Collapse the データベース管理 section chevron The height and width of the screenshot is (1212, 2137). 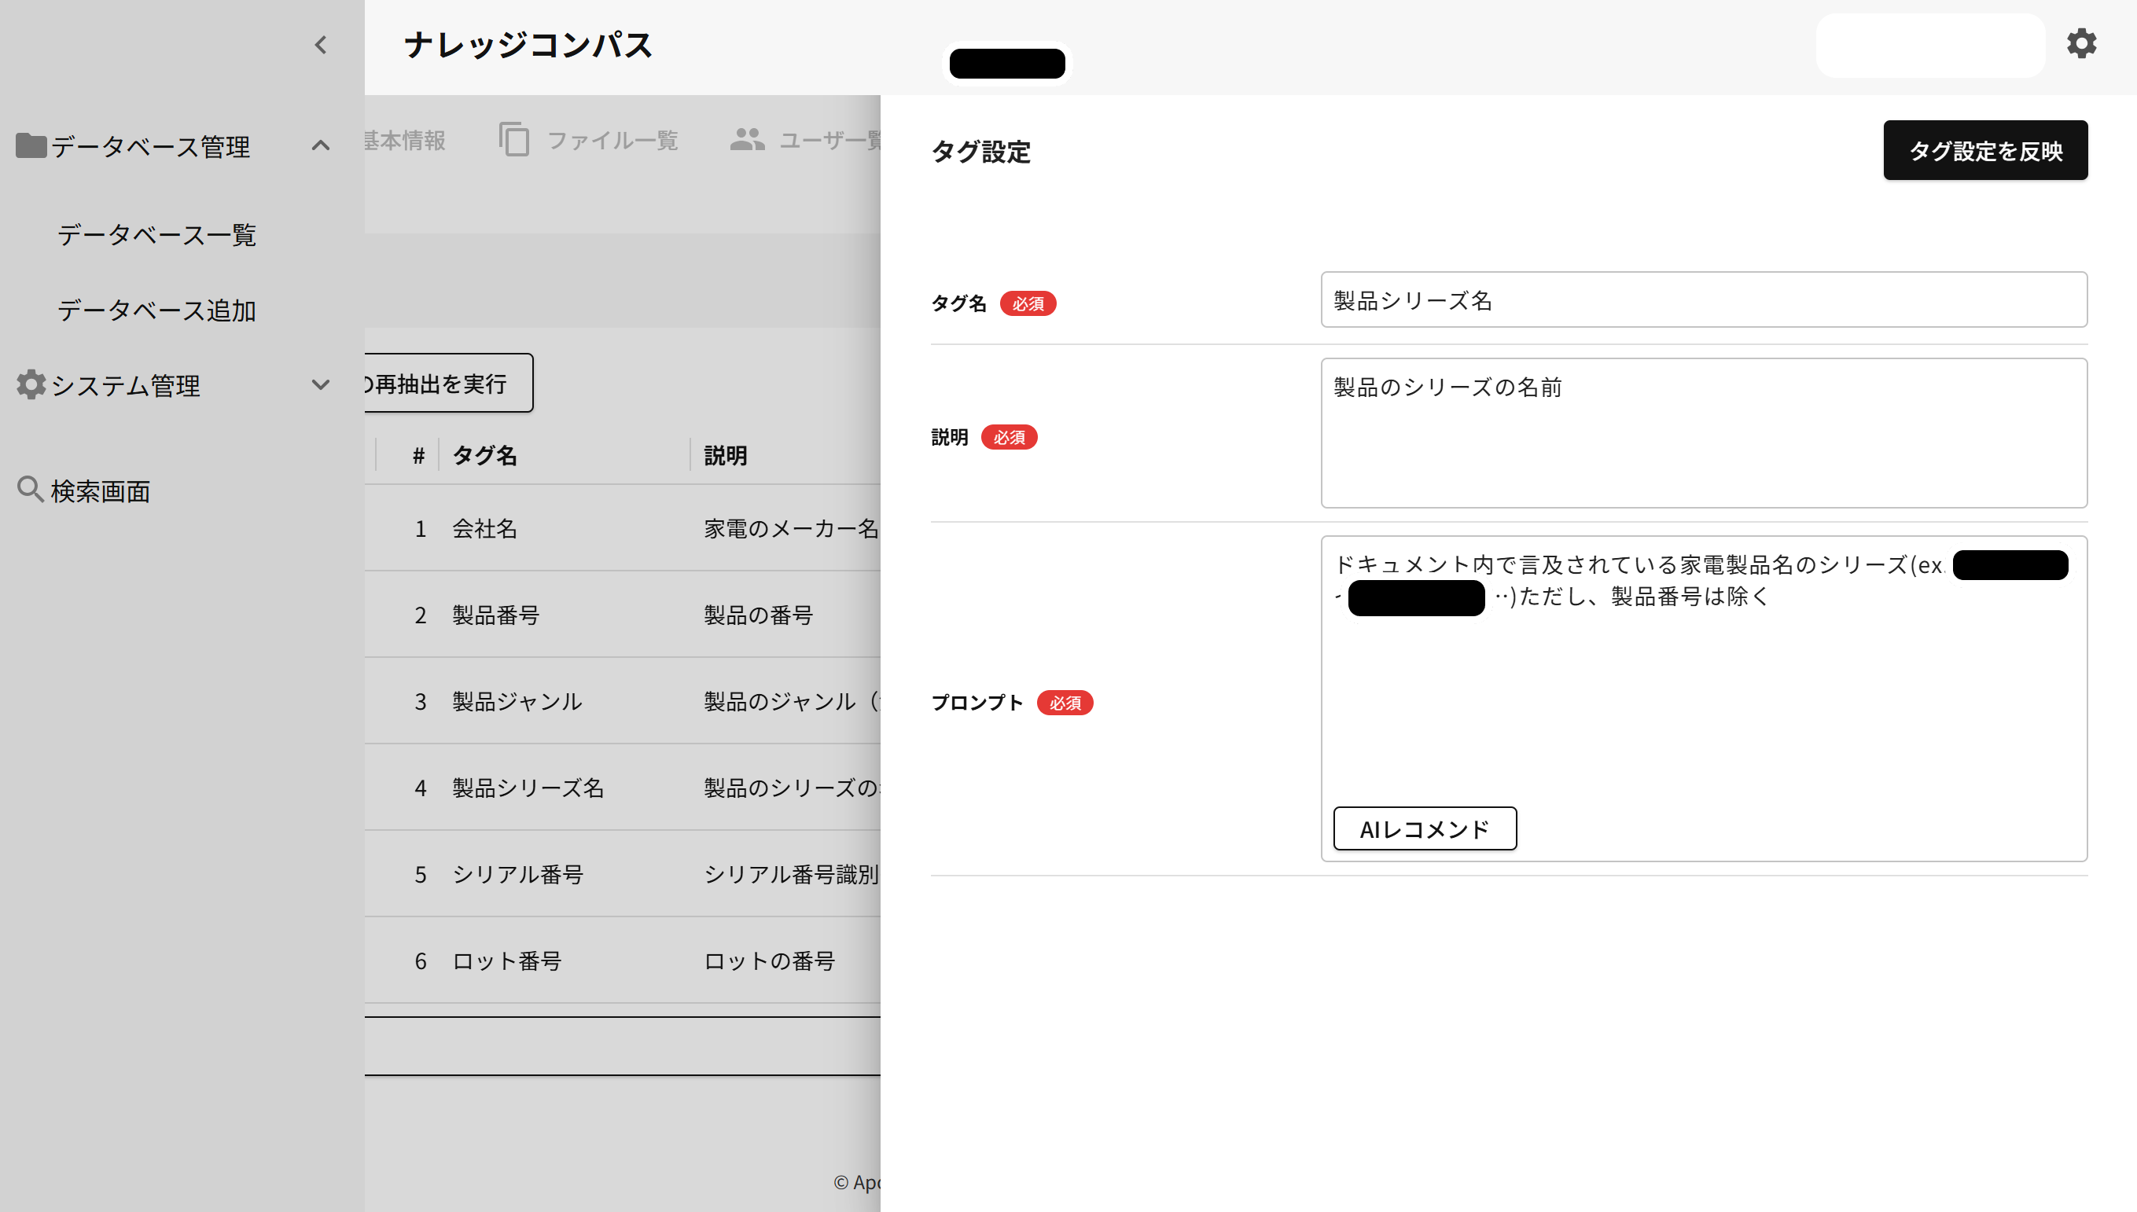(321, 145)
